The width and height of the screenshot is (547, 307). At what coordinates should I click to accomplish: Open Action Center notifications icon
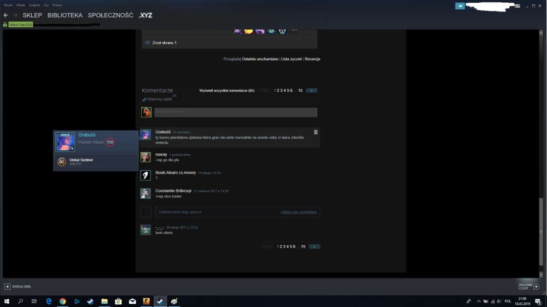[538, 302]
